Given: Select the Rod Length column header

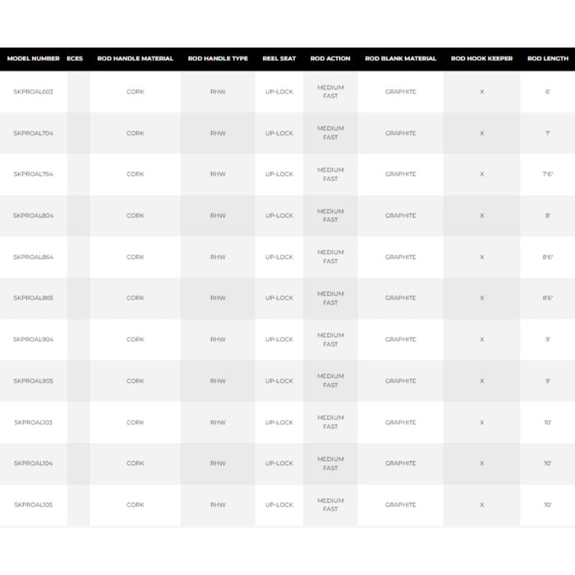Looking at the screenshot, I should point(547,59).
